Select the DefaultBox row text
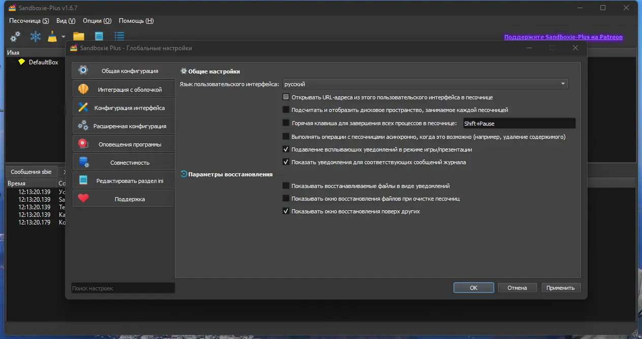Viewport: 642px width, 339px height. [44, 62]
